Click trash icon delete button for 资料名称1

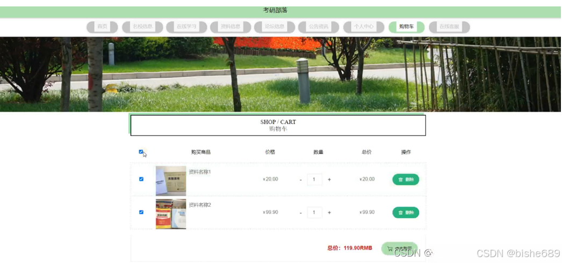pyautogui.click(x=406, y=179)
